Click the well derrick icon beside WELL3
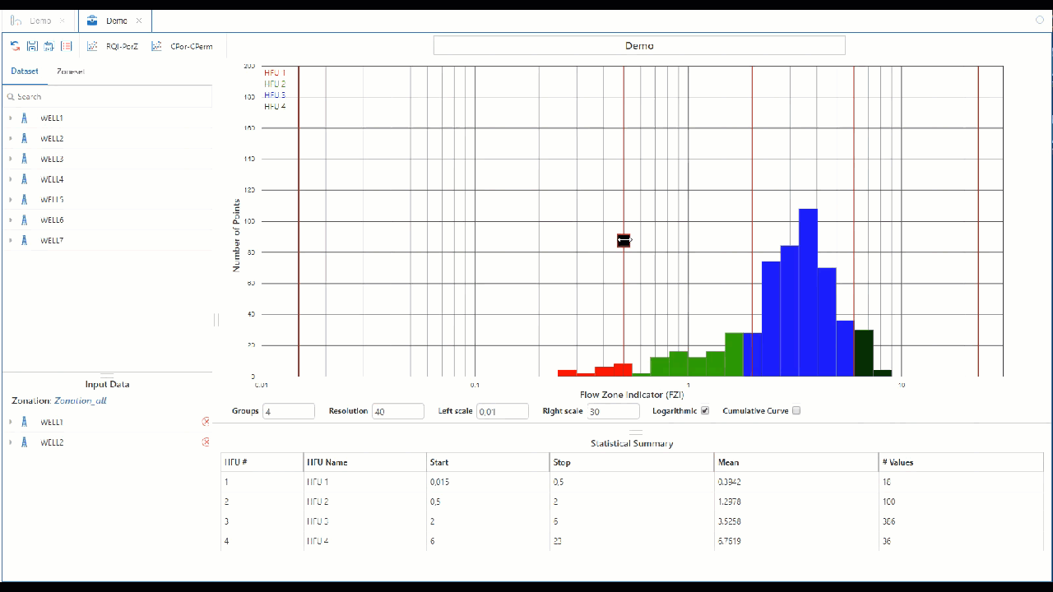Image resolution: width=1053 pixels, height=592 pixels. coord(25,159)
